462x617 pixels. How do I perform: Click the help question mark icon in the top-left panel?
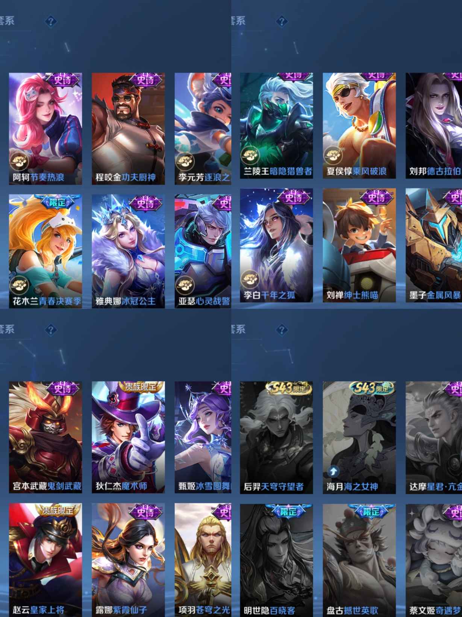tap(51, 21)
